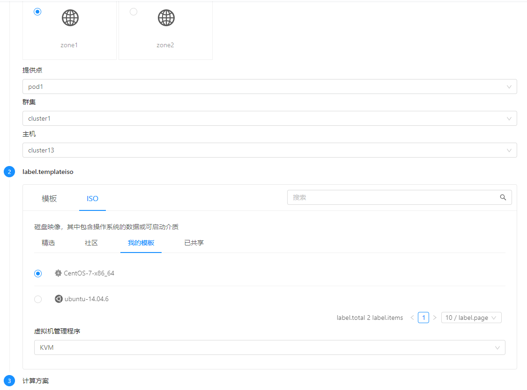This screenshot has height=390, width=527.
Task: Click the zone2 globe icon
Action: click(x=165, y=18)
